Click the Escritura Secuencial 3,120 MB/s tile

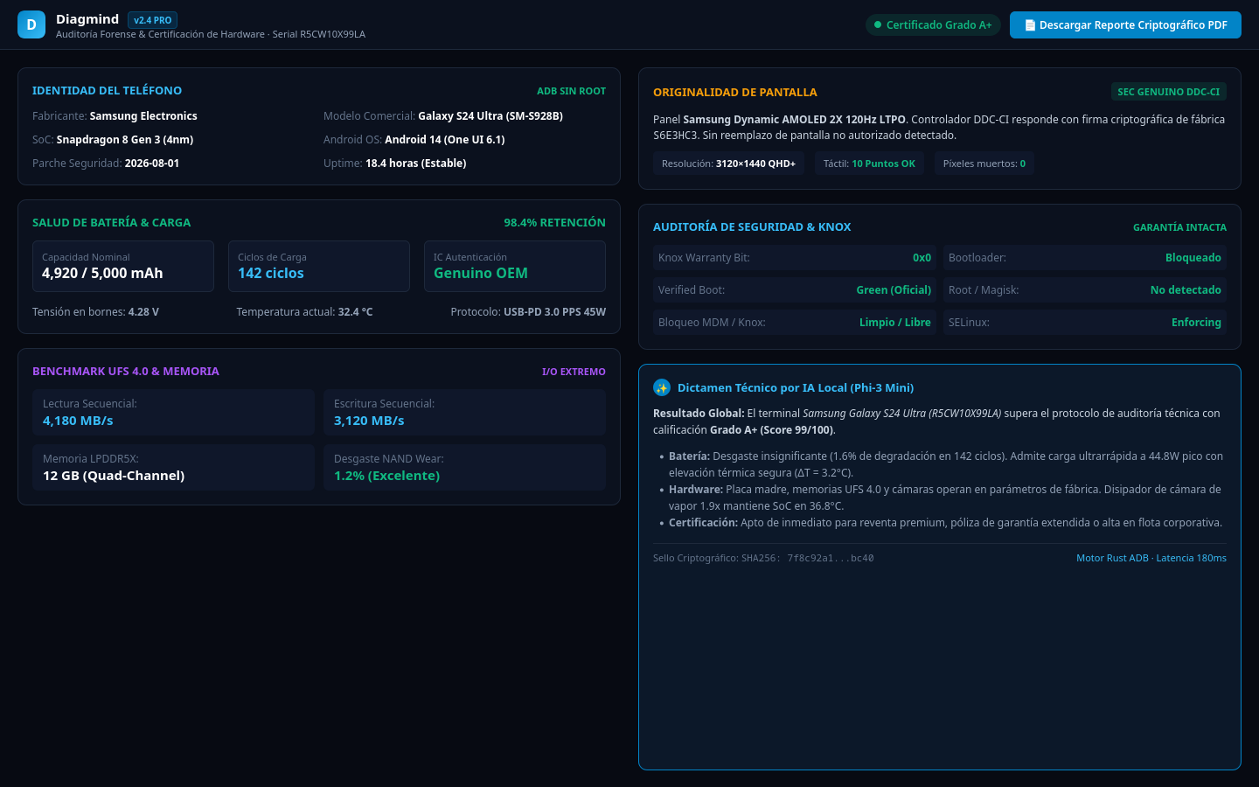tap(464, 413)
